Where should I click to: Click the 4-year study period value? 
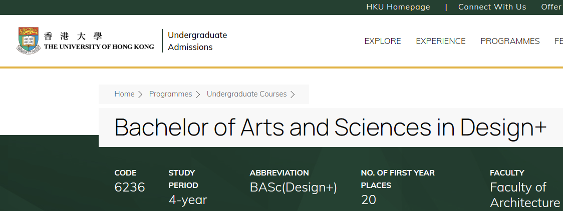point(187,200)
